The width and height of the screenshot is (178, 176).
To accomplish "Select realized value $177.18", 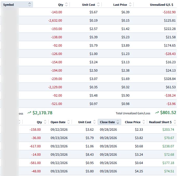I will (168, 163).
